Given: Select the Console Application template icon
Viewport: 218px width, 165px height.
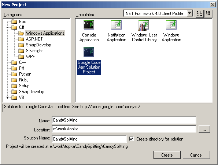Looking at the screenshot, I should pos(89,24).
